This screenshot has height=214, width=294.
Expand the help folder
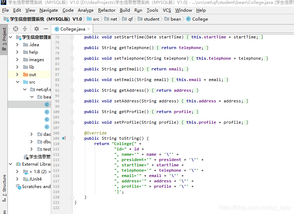tap(17, 52)
